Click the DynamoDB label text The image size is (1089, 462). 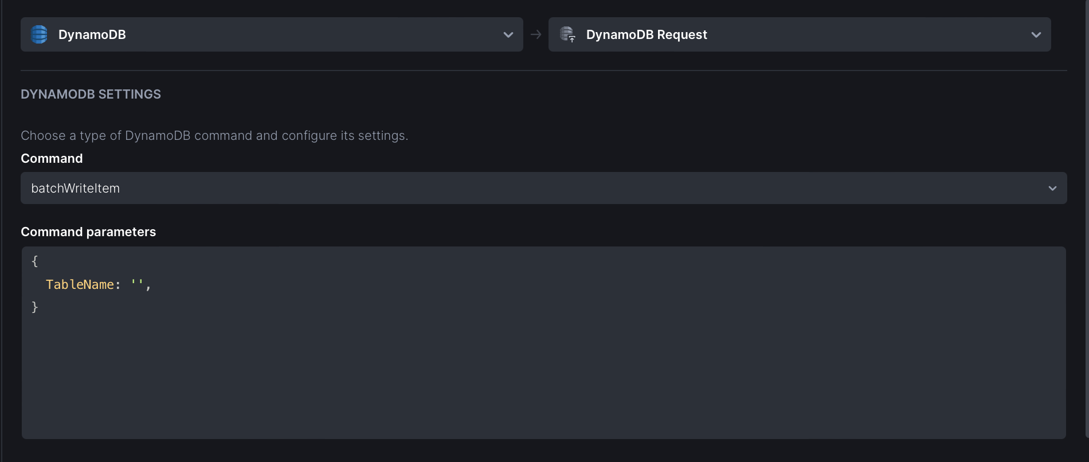[x=92, y=34]
